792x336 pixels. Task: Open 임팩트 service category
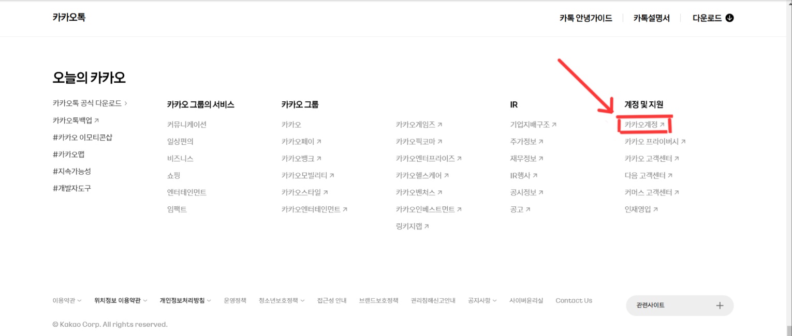point(177,209)
